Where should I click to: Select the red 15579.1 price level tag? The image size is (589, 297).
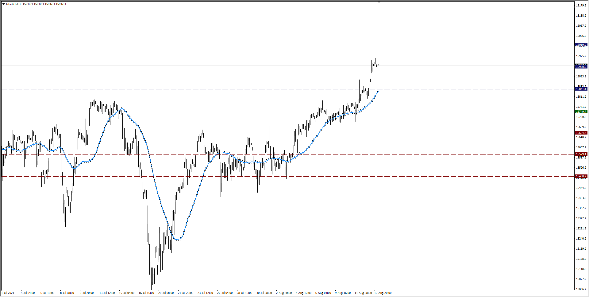coord(581,154)
